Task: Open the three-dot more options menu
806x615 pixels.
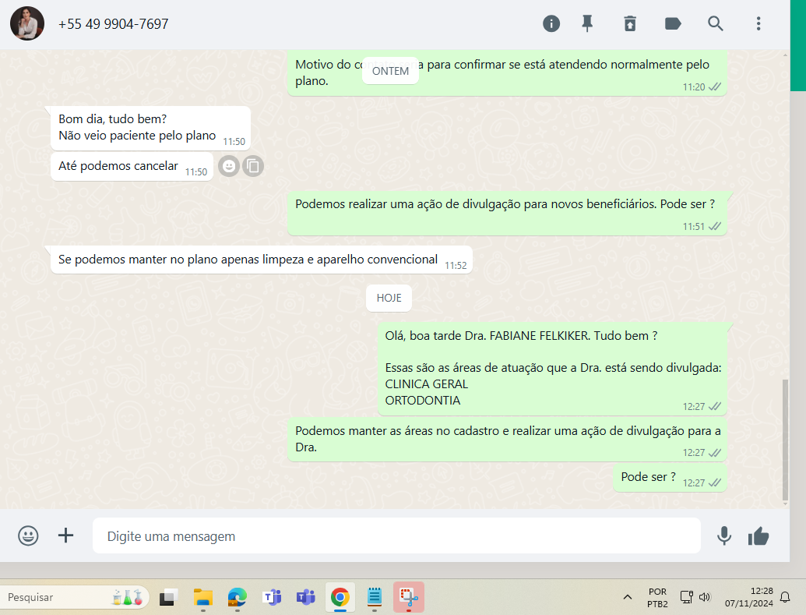Action: (x=758, y=23)
